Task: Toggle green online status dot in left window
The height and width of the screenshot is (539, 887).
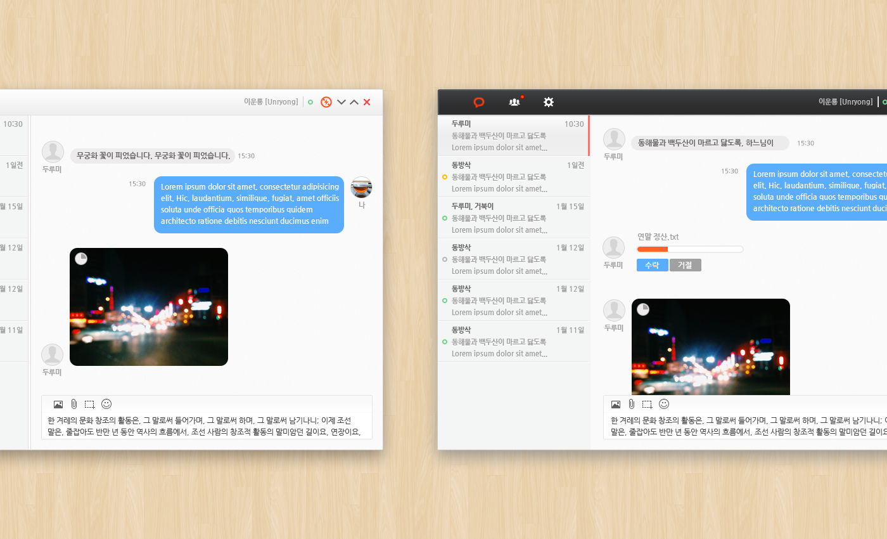Action: (x=310, y=102)
